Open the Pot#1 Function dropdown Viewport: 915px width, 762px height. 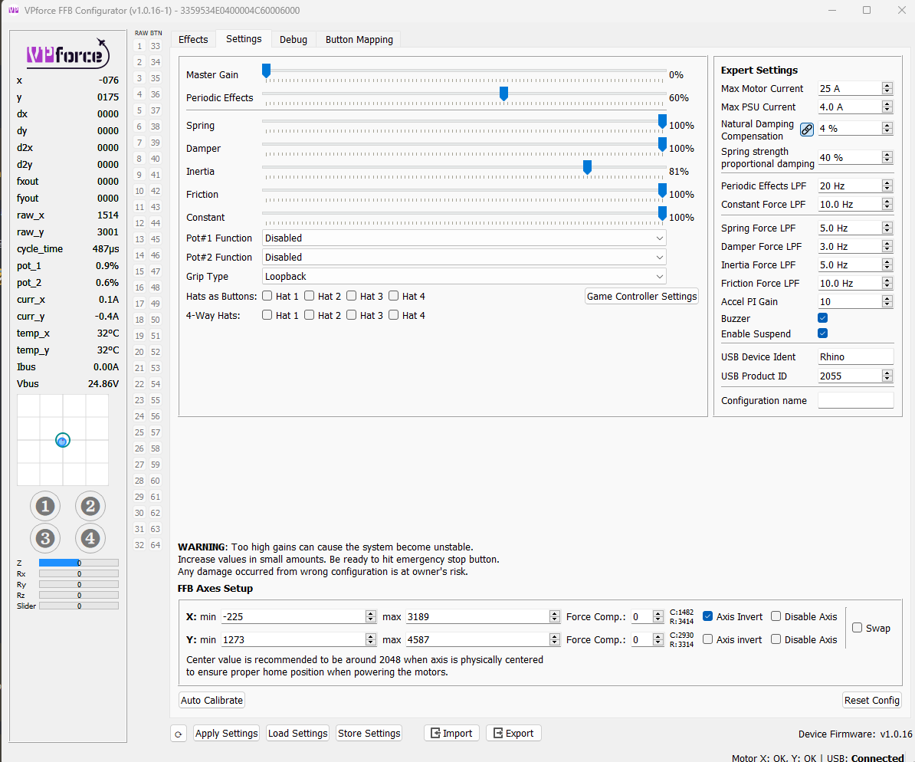coord(464,238)
